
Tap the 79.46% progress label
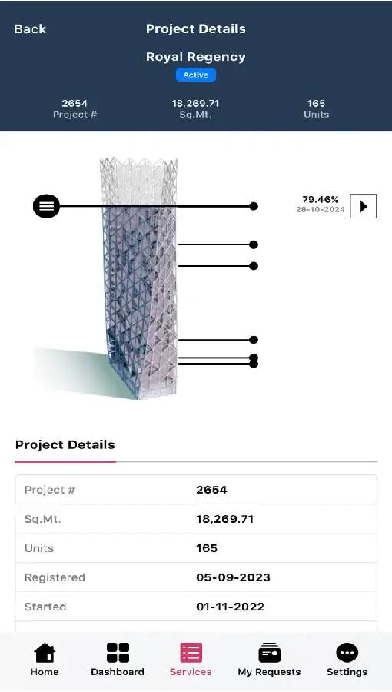coord(321,199)
